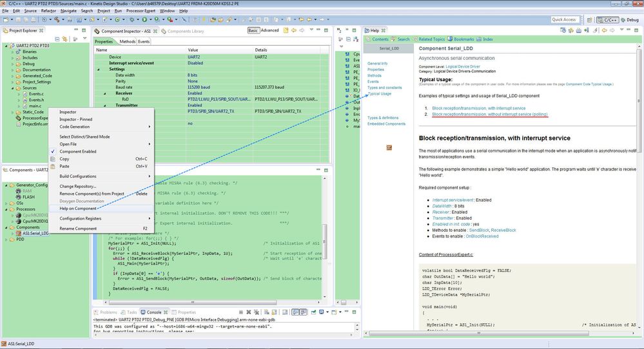Choose Rename Component from context menu
The height and width of the screenshot is (349, 644).
(101, 229)
